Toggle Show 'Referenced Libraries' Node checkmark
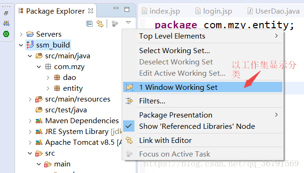Viewport: 304px width, 173px height. pyautogui.click(x=129, y=126)
